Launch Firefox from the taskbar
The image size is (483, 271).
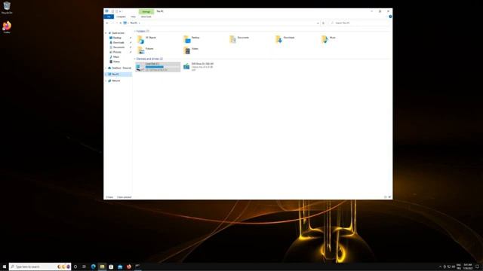(129, 266)
